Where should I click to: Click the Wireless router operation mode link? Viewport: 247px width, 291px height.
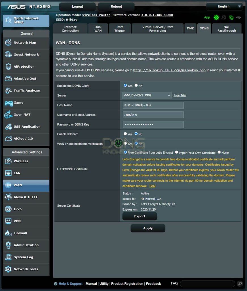[x=96, y=15]
